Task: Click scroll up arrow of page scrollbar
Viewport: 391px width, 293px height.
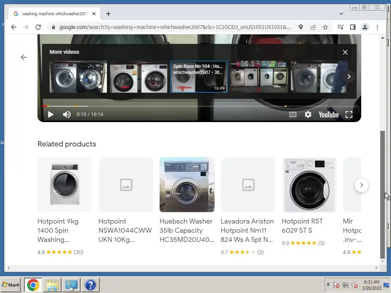Action: tap(383, 38)
